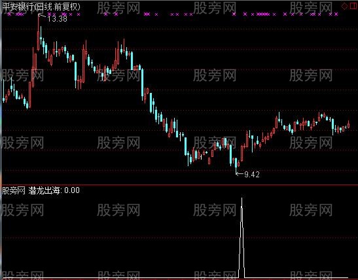Click the high price label 13.38
The width and height of the screenshot is (358, 280).
(58, 18)
